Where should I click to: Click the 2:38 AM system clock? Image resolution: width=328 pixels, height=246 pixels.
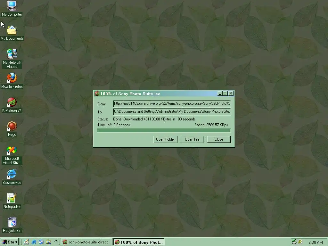(315, 242)
